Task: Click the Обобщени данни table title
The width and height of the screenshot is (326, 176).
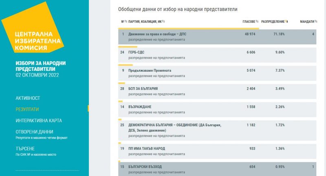Action: tap(178, 9)
